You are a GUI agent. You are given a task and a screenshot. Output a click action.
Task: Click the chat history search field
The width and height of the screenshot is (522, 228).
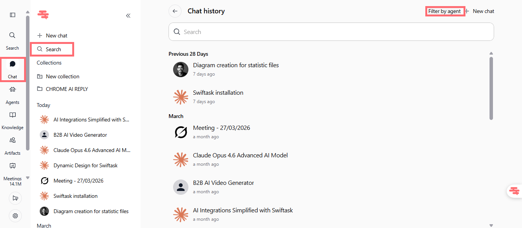pos(331,32)
